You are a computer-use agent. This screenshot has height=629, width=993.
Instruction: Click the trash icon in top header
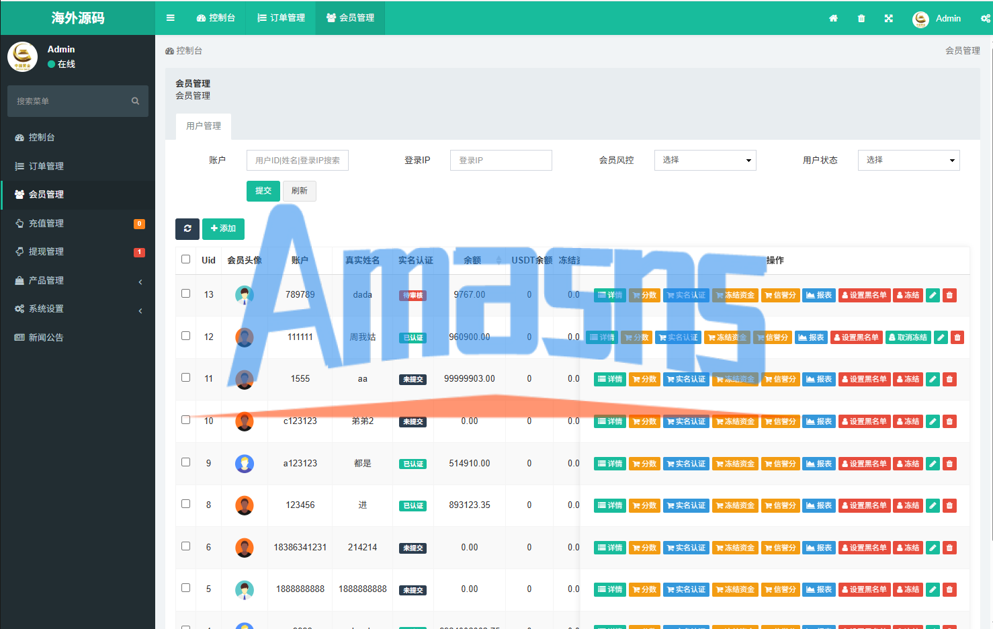861,19
